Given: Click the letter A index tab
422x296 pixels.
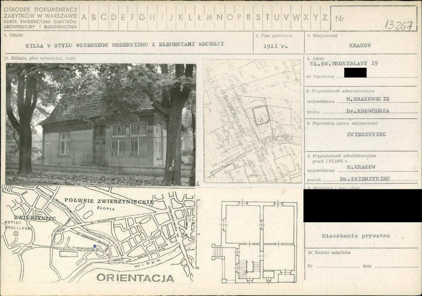Looking at the screenshot, I should point(84,17).
